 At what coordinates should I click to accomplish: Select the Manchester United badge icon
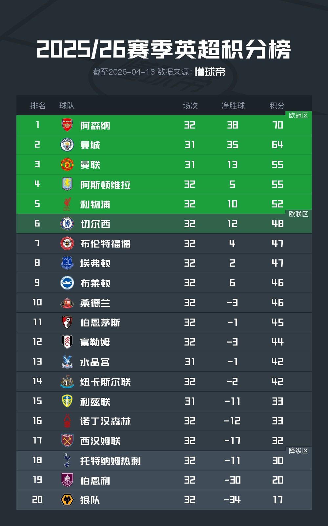67,164
